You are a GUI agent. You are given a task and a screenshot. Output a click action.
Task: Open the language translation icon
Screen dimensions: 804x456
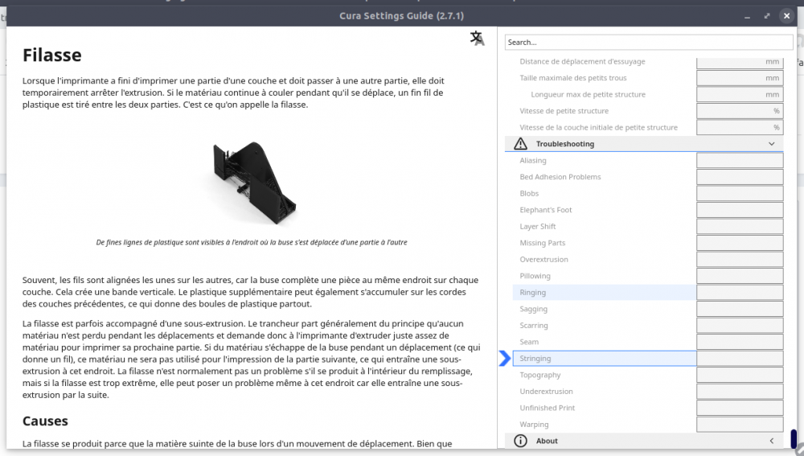coord(478,39)
